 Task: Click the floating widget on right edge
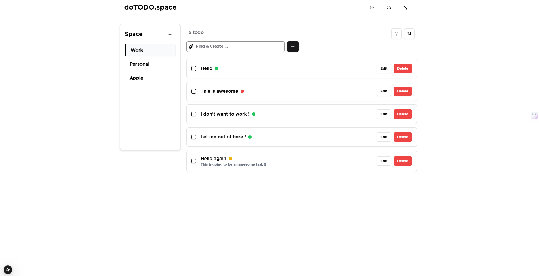tap(534, 115)
